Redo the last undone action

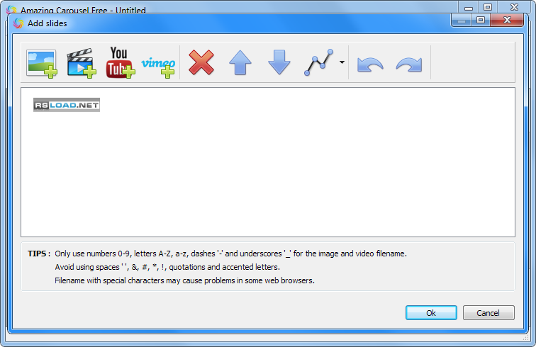409,64
